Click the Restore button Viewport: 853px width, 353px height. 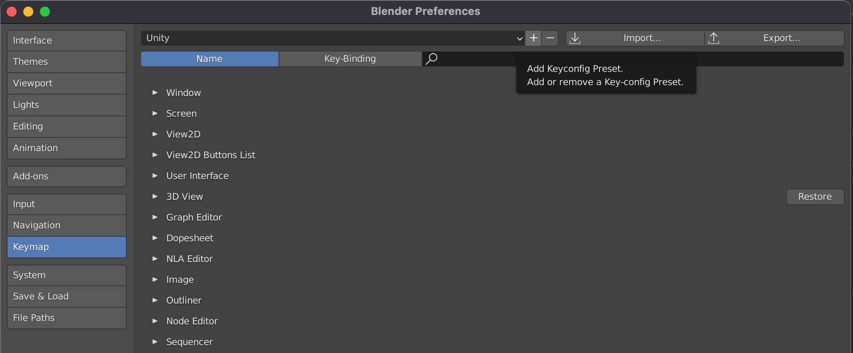click(815, 197)
